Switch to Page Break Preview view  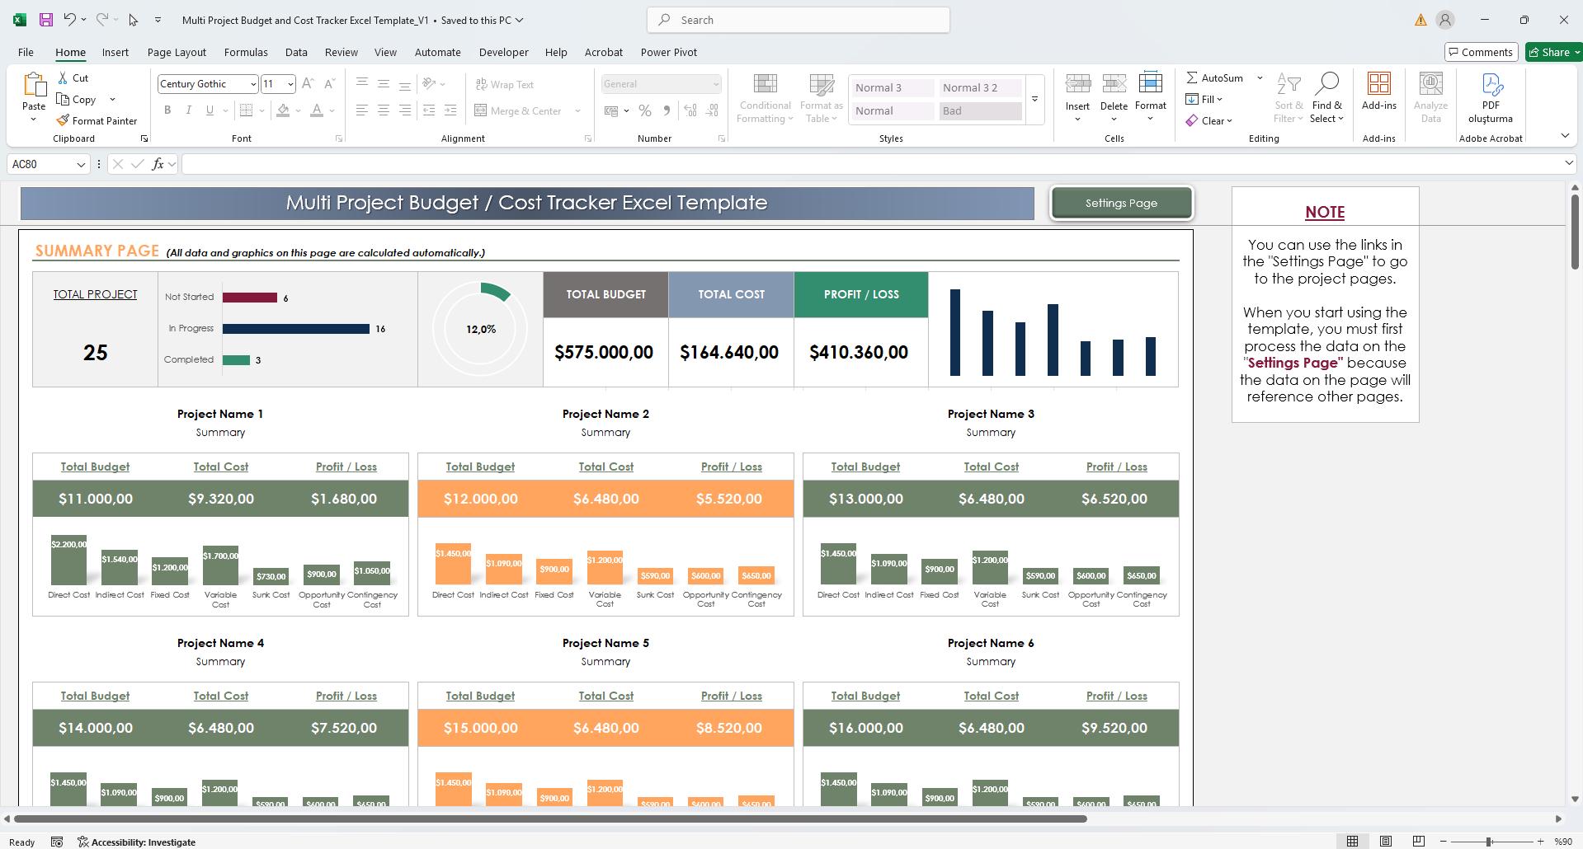pos(1419,842)
